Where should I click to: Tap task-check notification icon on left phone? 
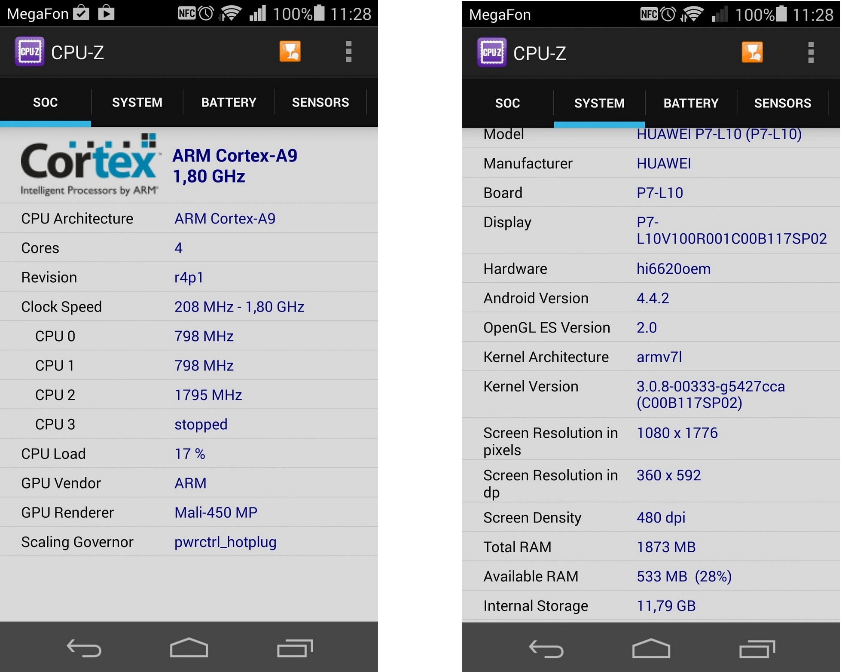(81, 12)
